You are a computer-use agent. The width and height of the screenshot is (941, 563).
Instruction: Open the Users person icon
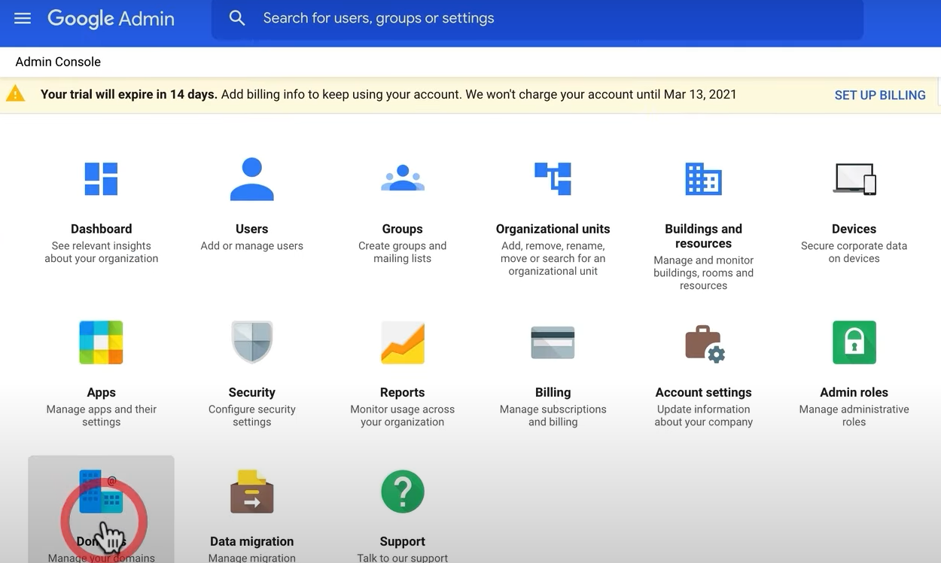tap(251, 179)
